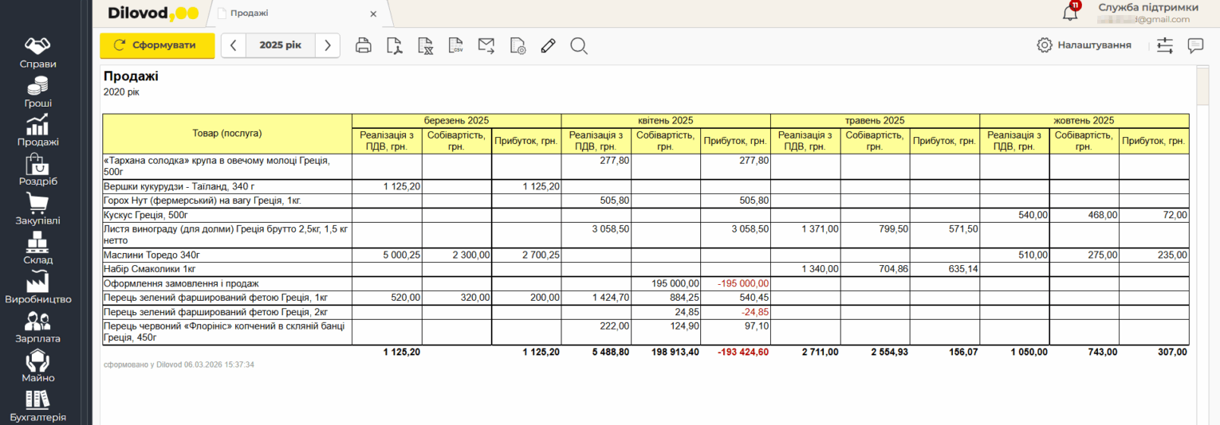The height and width of the screenshot is (425, 1220).
Task: Go to previous year period
Action: click(233, 45)
